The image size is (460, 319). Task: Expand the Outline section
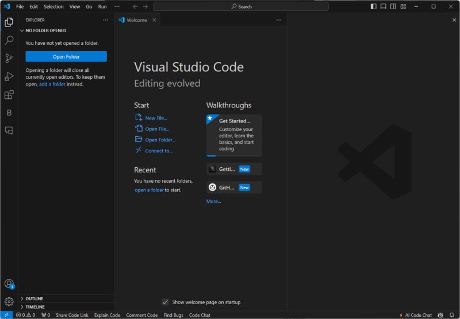pos(34,299)
